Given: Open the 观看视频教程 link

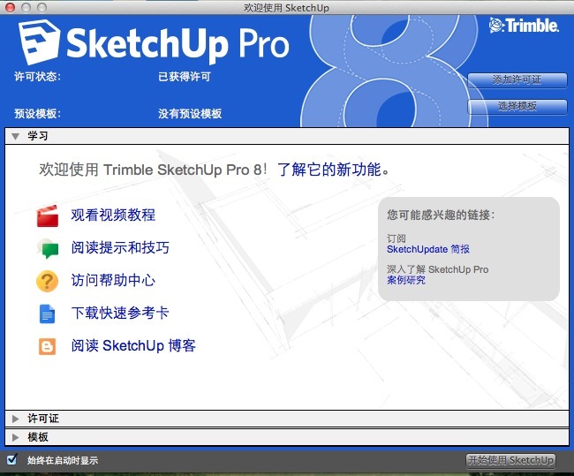Looking at the screenshot, I should [113, 215].
